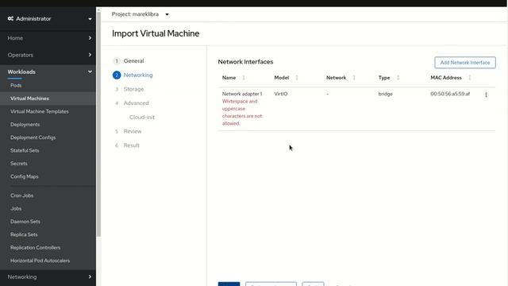Go to Secrets
Screen dimensions: 508x286
(x=19, y=163)
